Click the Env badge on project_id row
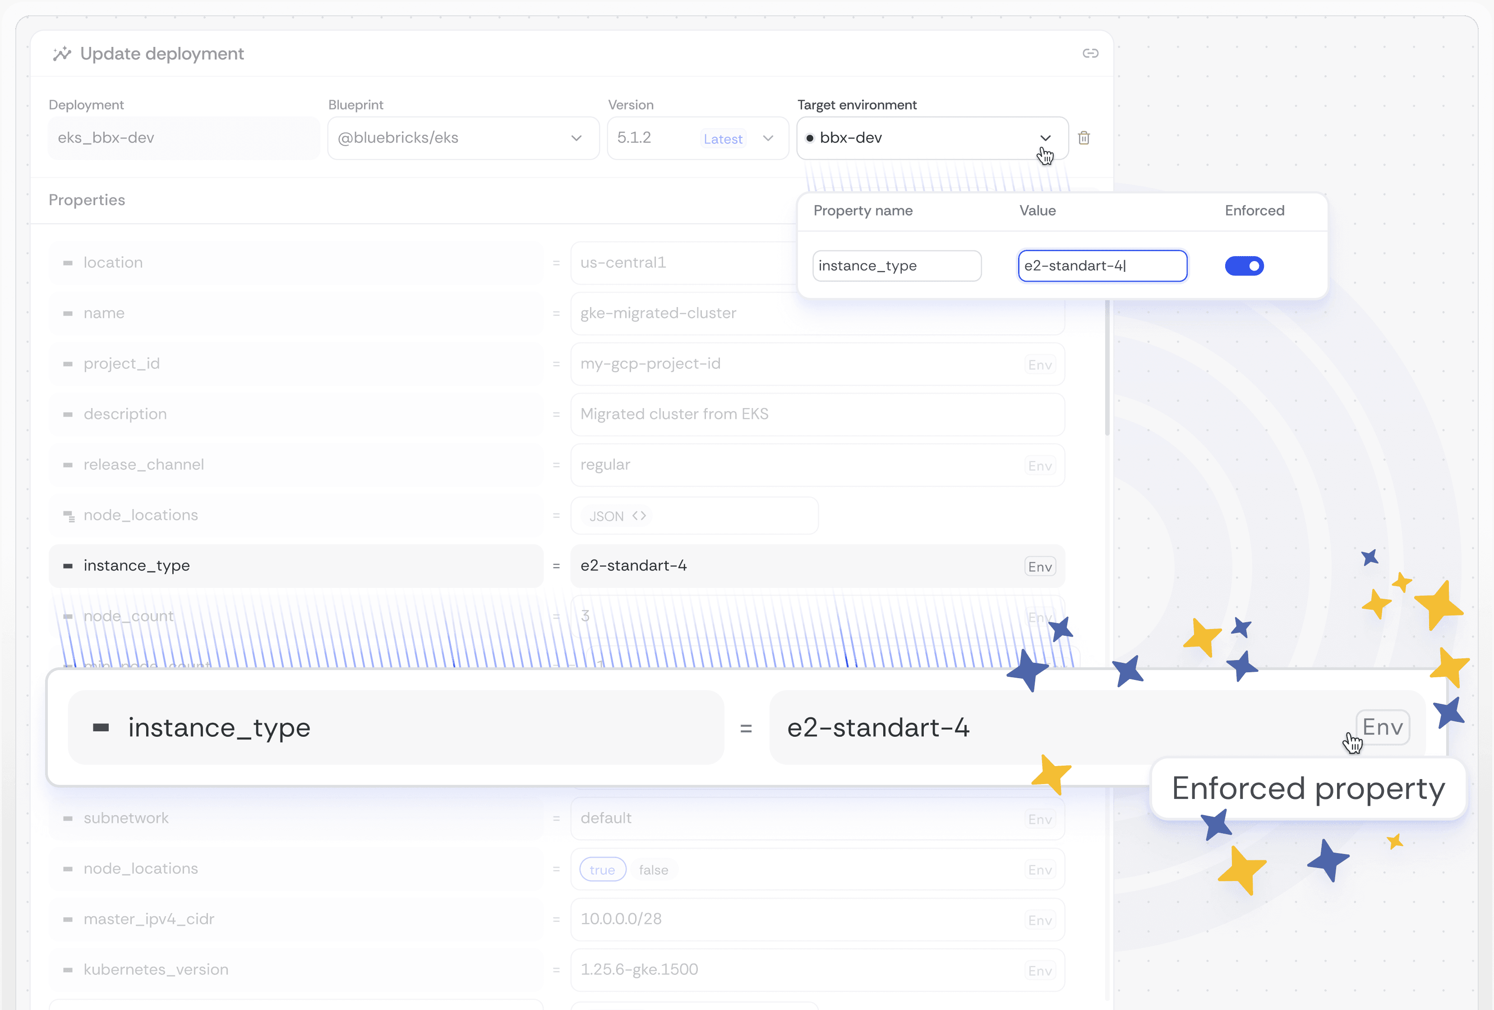1494x1010 pixels. pyautogui.click(x=1039, y=365)
